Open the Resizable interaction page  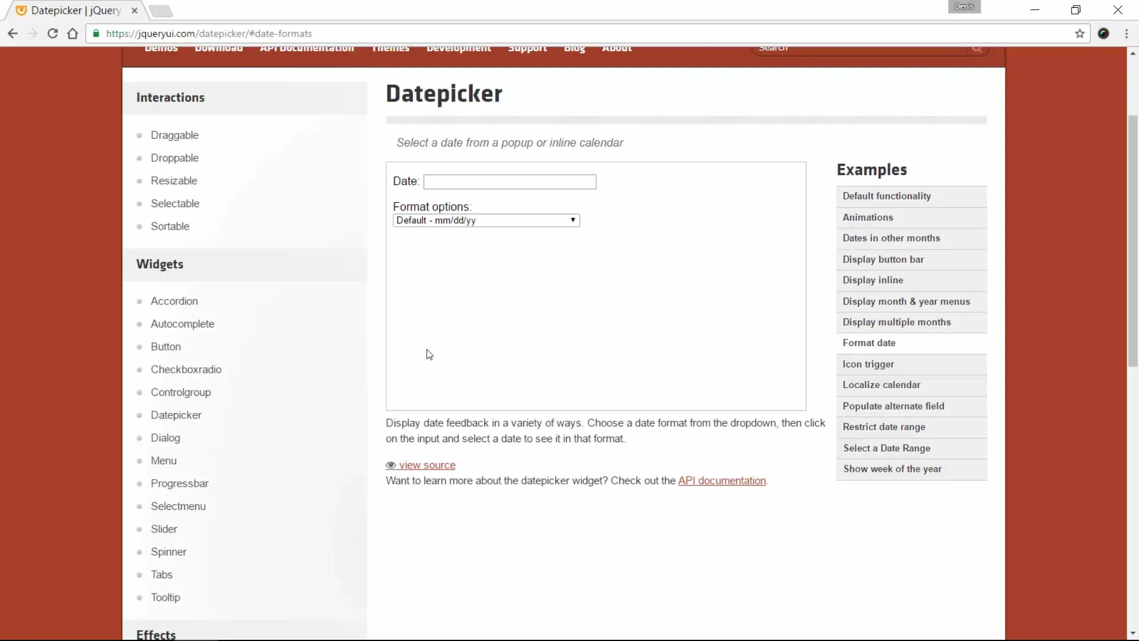tap(174, 180)
